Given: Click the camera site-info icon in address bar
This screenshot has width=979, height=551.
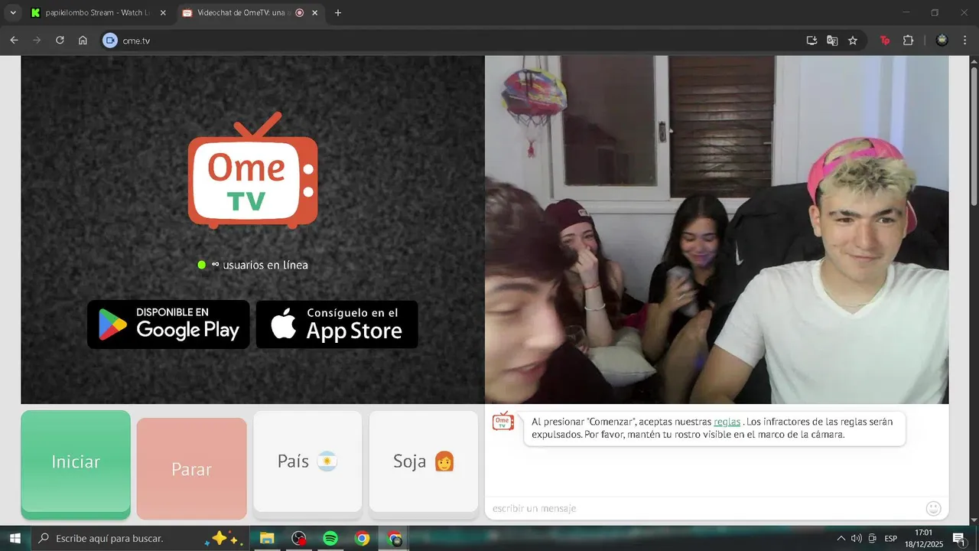Looking at the screenshot, I should (110, 41).
